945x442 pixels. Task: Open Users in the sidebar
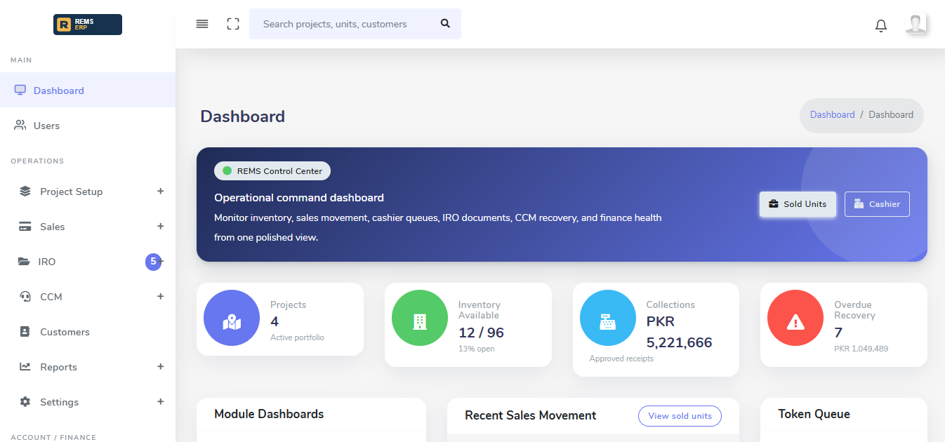click(x=88, y=126)
